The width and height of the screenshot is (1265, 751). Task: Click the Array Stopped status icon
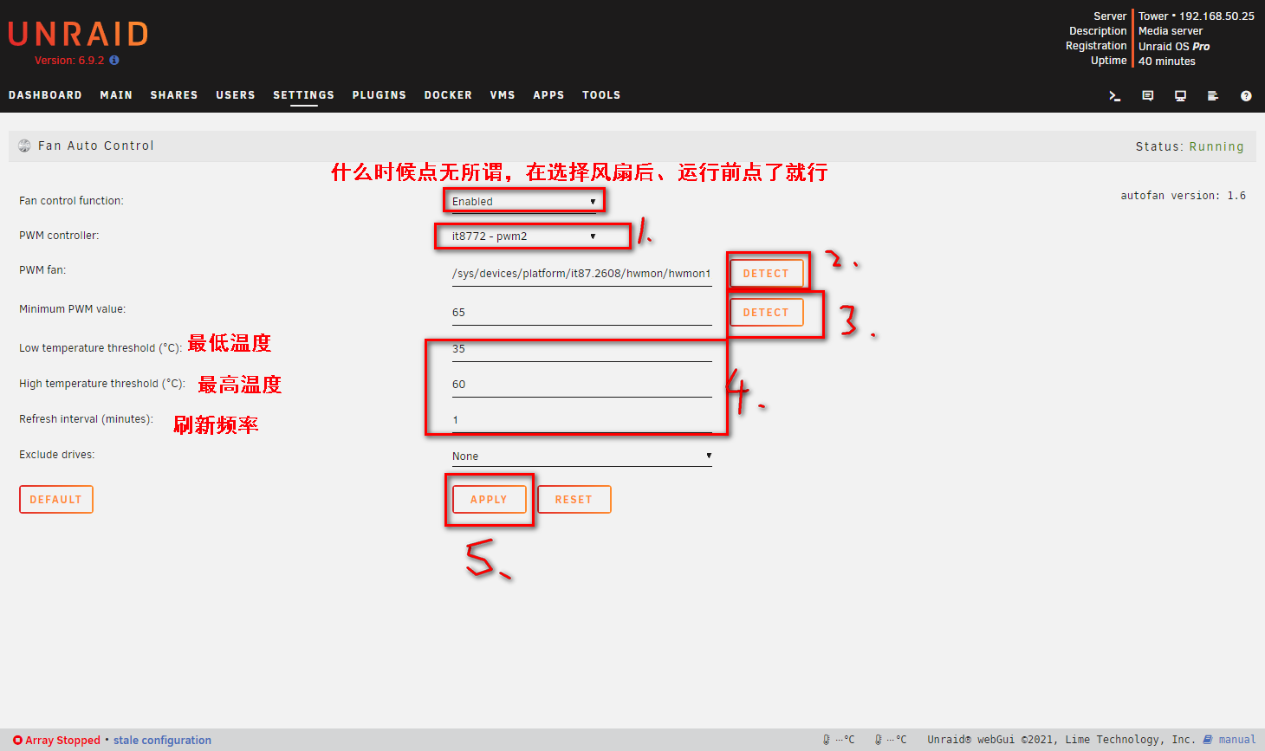[x=17, y=740]
